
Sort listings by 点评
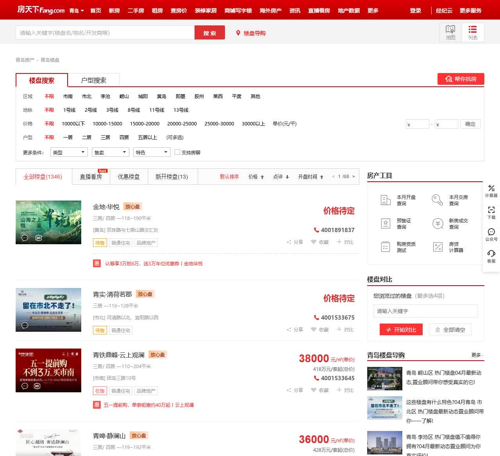281,177
